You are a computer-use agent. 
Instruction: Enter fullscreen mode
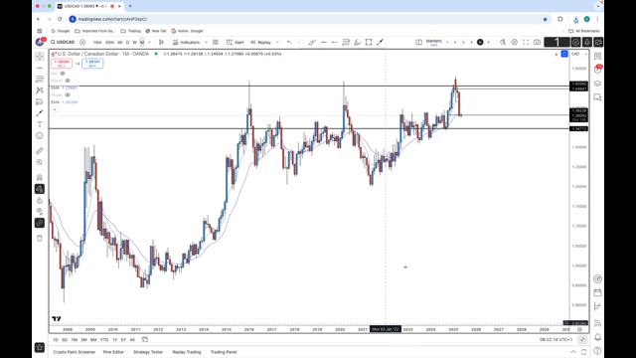tap(526, 42)
